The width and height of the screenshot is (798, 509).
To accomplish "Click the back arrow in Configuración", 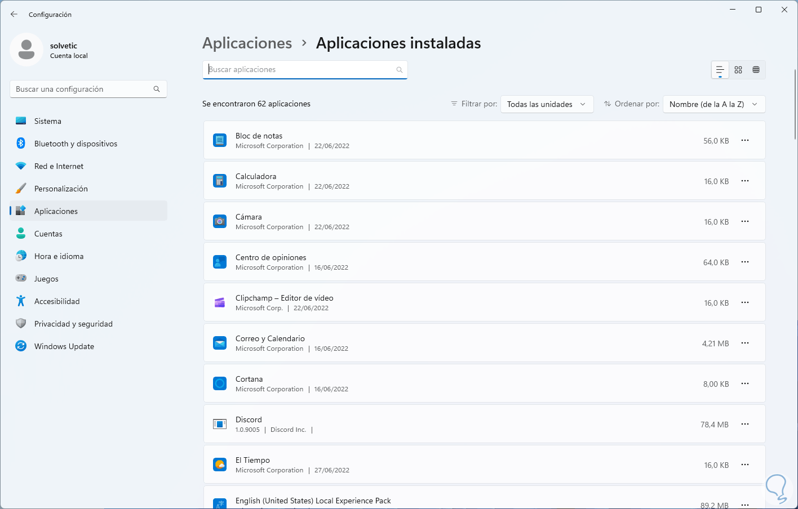I will (x=14, y=14).
